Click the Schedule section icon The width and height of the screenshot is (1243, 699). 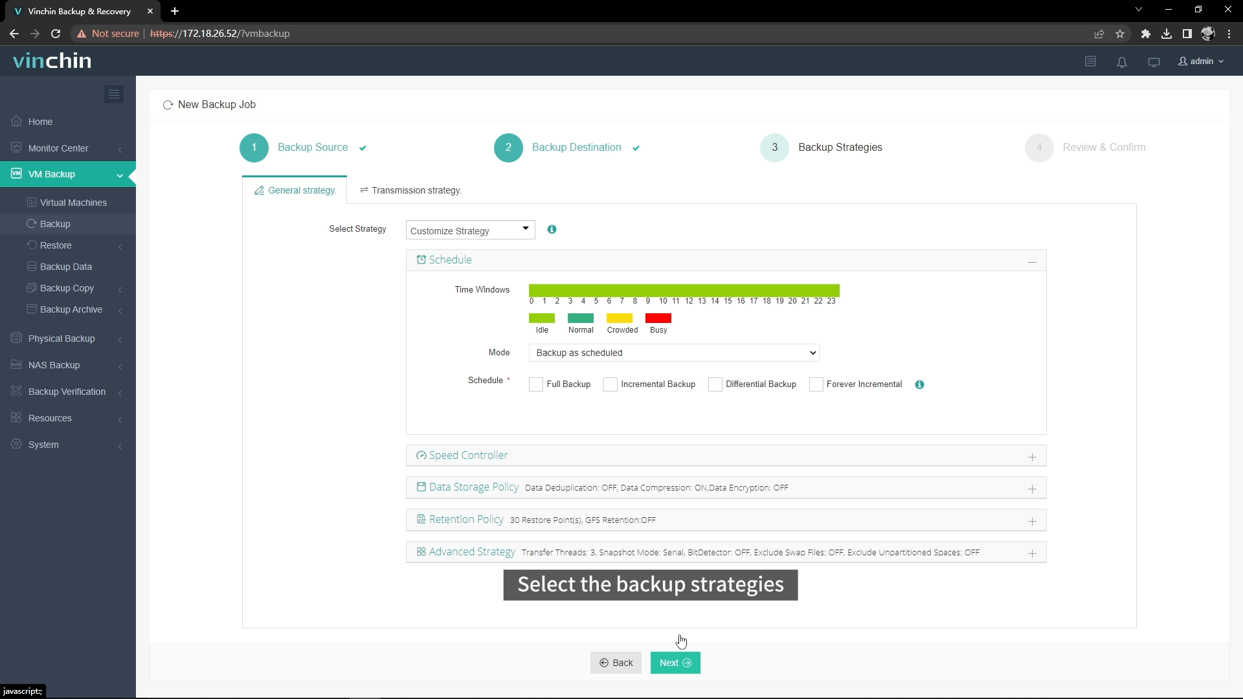click(421, 260)
